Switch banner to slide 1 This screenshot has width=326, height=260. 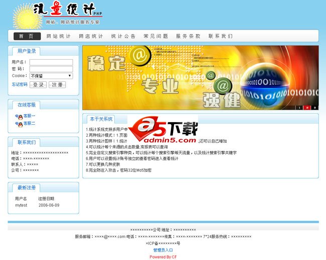point(299,108)
